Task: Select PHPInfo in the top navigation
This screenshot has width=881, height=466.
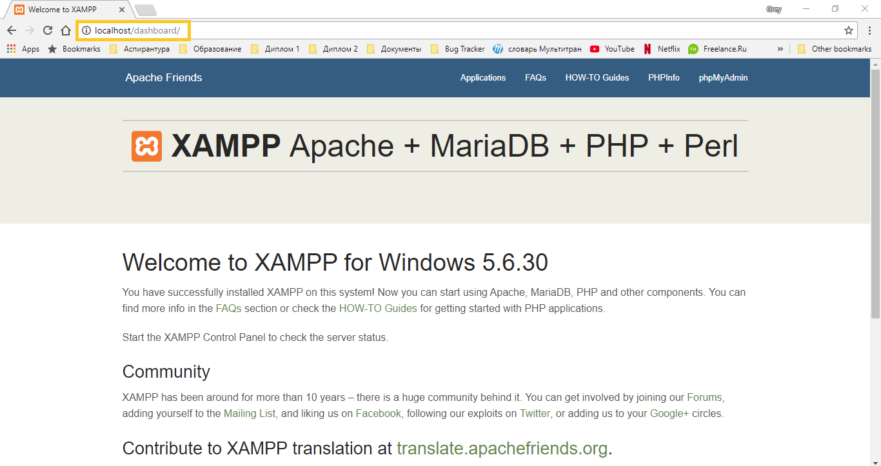Action: pyautogui.click(x=664, y=78)
